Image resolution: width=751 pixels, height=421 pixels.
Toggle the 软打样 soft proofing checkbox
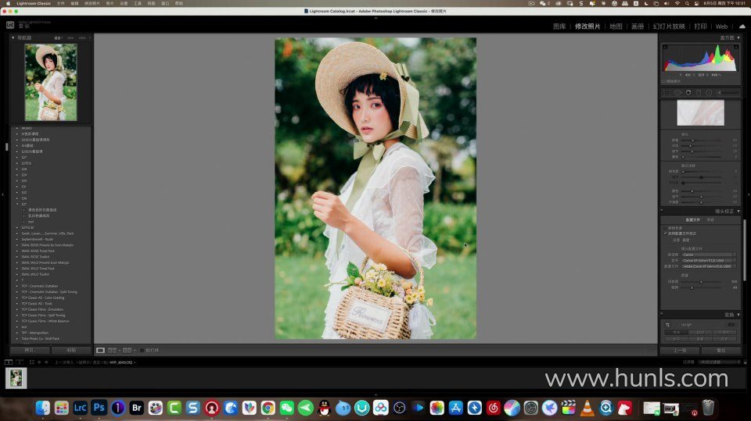[142, 351]
